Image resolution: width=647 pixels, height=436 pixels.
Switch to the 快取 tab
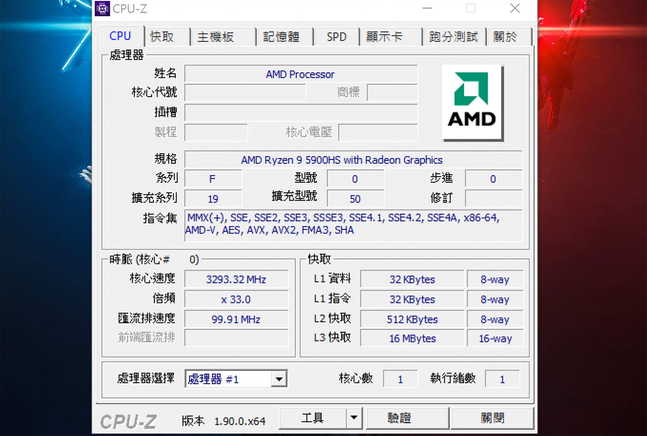167,37
